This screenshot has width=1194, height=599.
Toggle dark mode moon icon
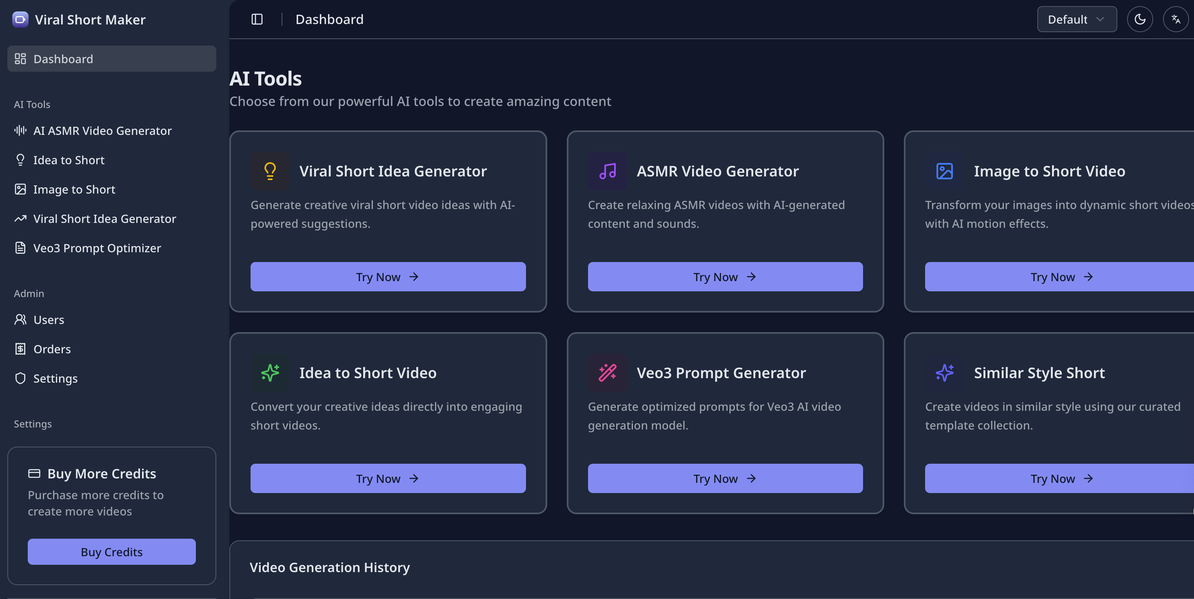click(x=1140, y=19)
